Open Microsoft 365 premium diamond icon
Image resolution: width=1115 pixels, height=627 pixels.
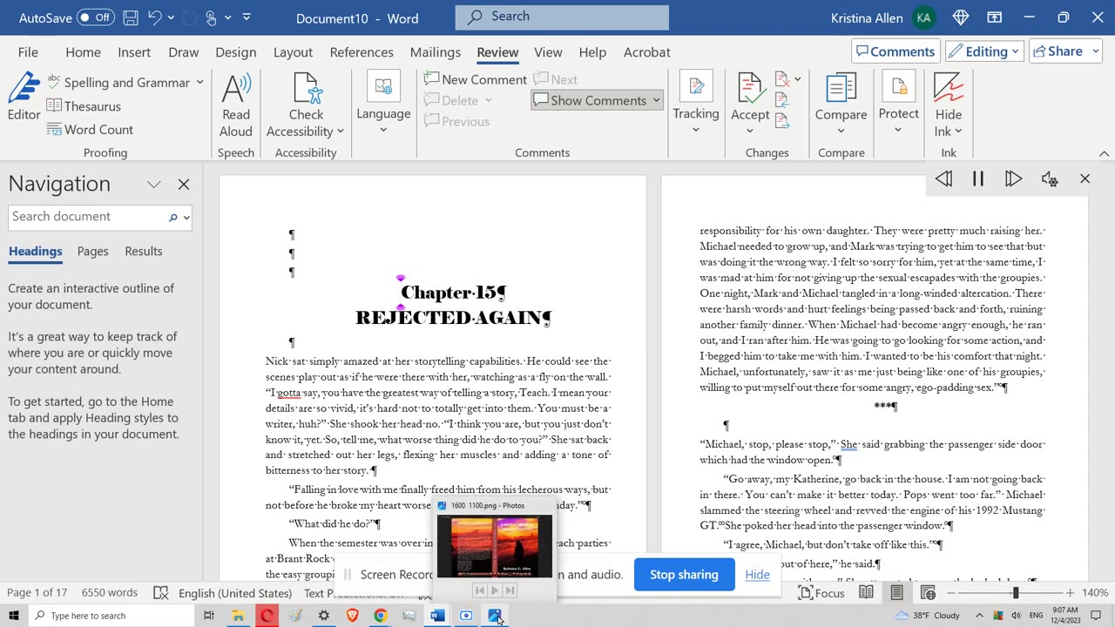[x=960, y=17]
